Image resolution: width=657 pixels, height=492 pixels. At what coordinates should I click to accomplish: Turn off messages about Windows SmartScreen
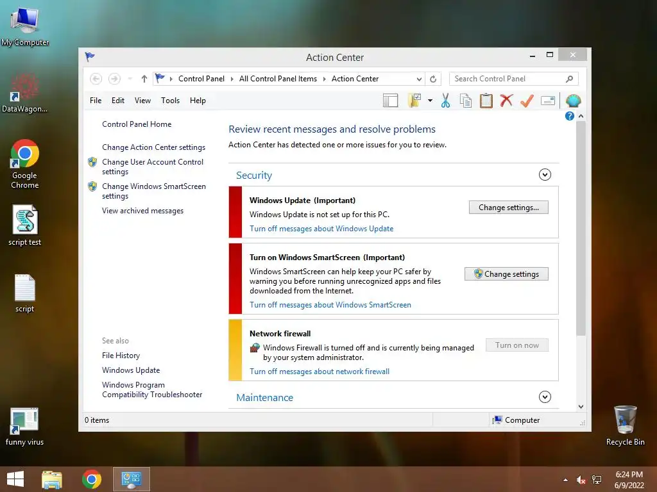(330, 305)
